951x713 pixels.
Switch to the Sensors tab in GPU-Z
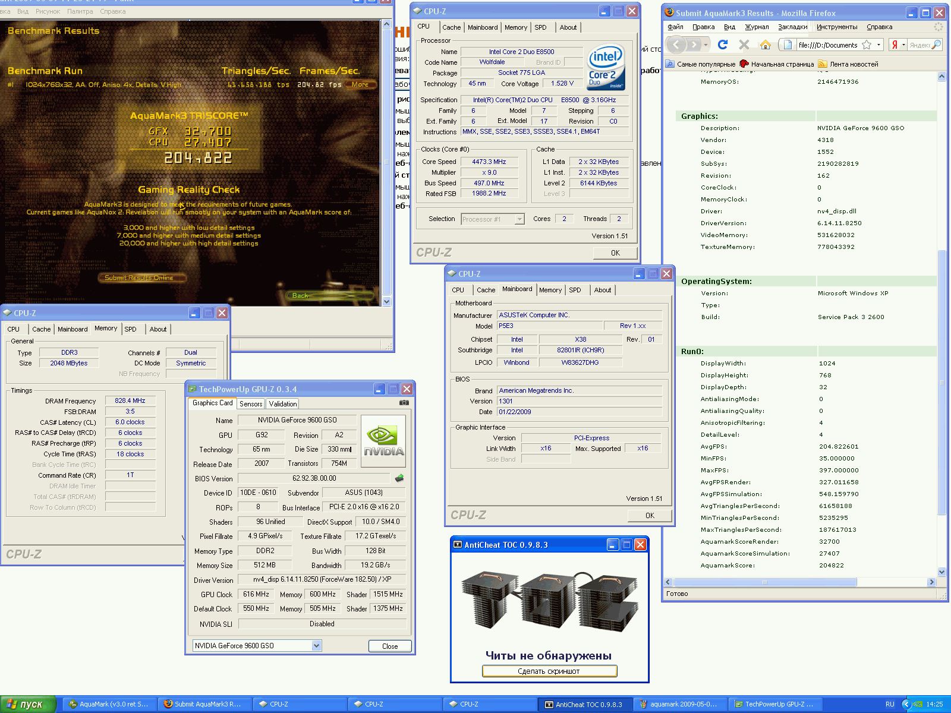pyautogui.click(x=251, y=403)
